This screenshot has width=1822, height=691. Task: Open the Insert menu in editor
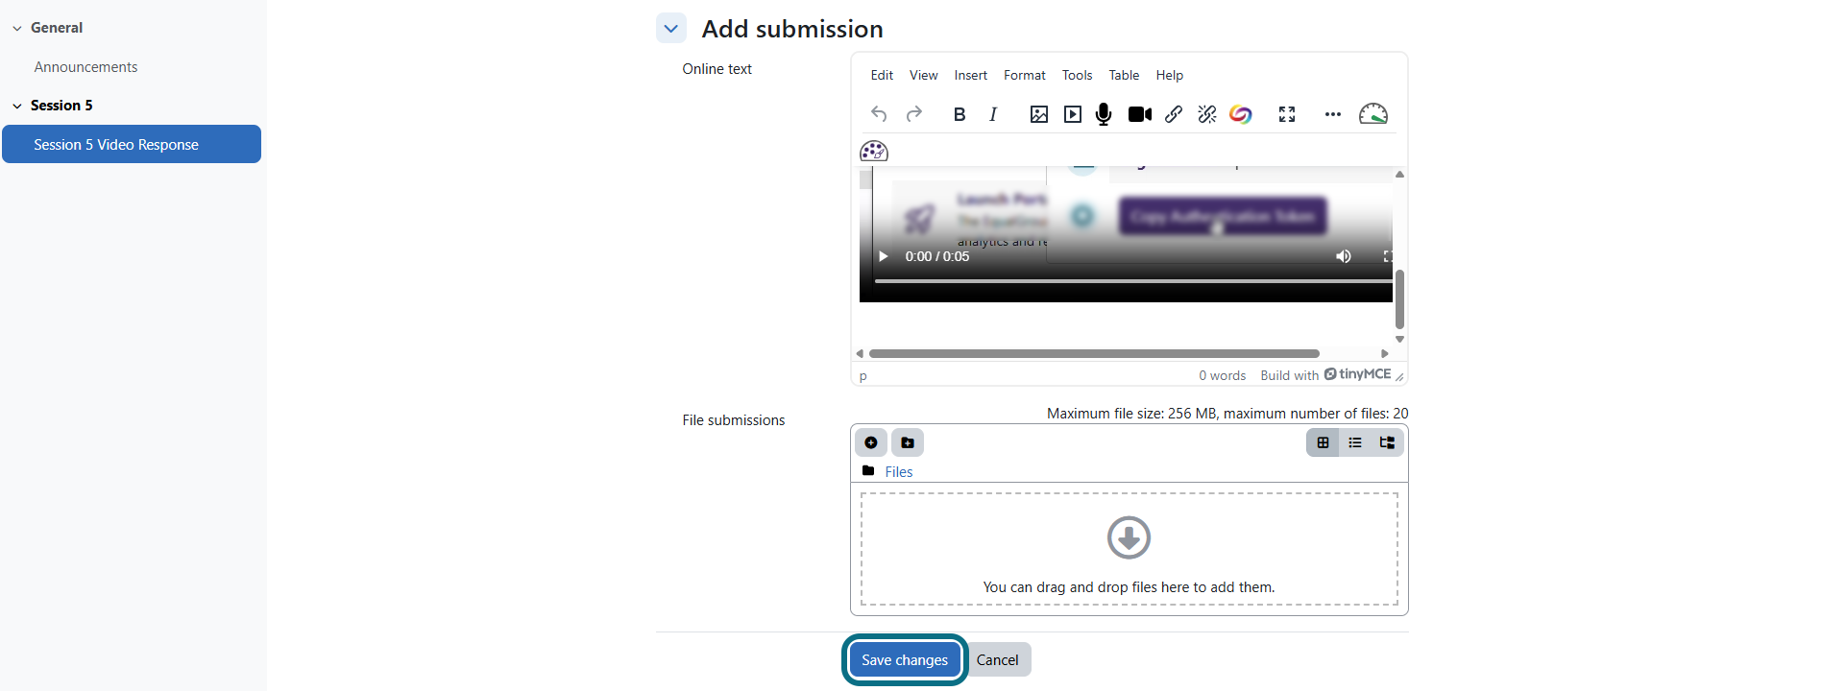(x=971, y=75)
